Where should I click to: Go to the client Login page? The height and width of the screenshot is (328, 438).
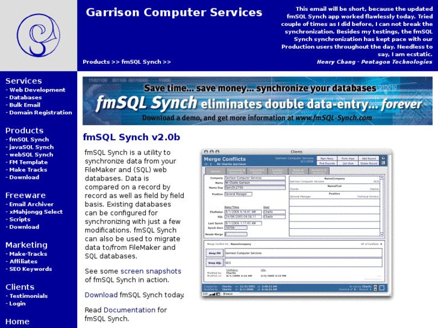pyautogui.click(x=17, y=304)
